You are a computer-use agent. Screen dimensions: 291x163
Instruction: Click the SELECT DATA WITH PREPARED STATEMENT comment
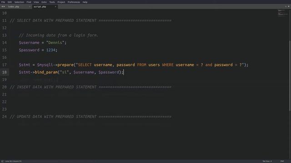(90, 20)
